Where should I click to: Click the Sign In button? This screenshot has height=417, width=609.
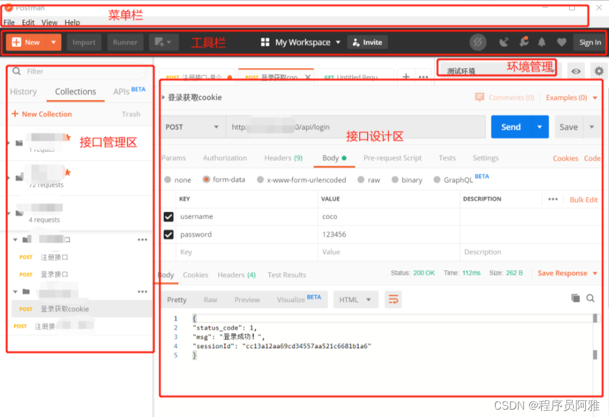click(589, 42)
